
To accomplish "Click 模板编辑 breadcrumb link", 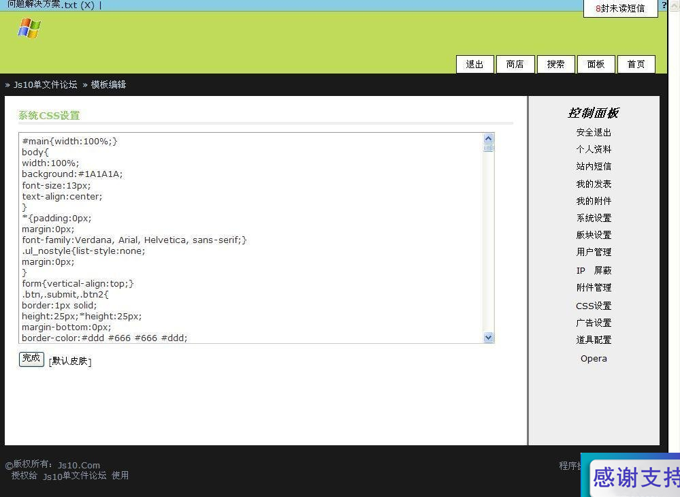I will tap(108, 84).
